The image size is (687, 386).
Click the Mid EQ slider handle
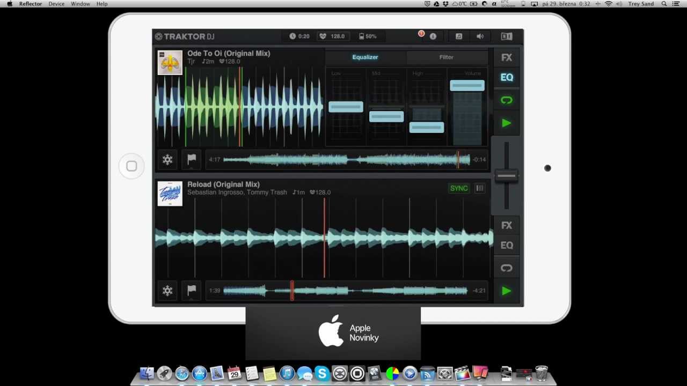tap(386, 116)
